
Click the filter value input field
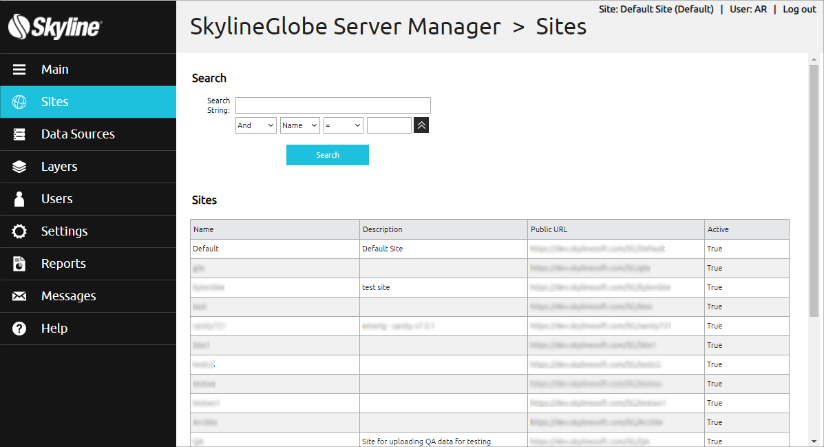click(x=389, y=125)
